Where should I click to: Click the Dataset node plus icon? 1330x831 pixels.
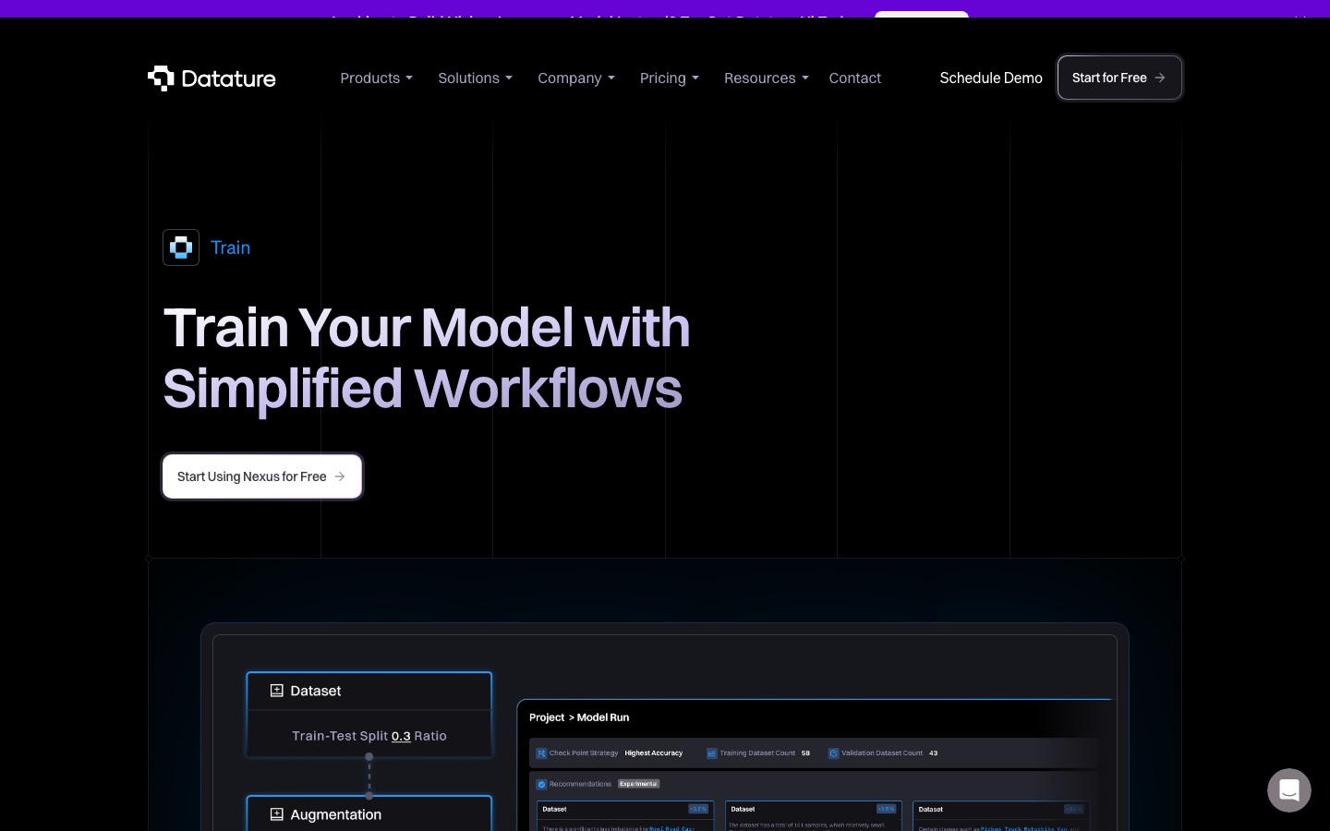pos(276,691)
